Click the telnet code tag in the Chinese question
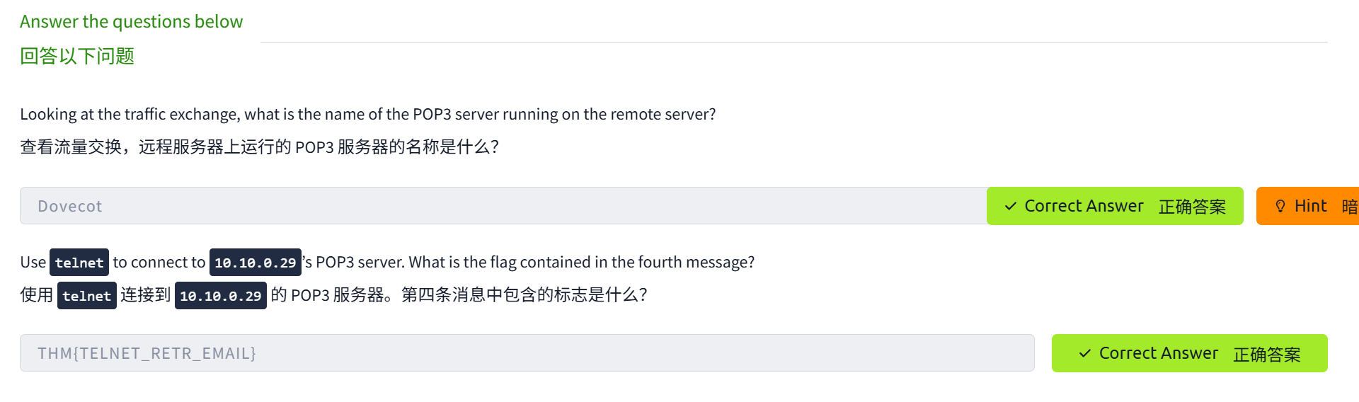The width and height of the screenshot is (1359, 402). 86,296
